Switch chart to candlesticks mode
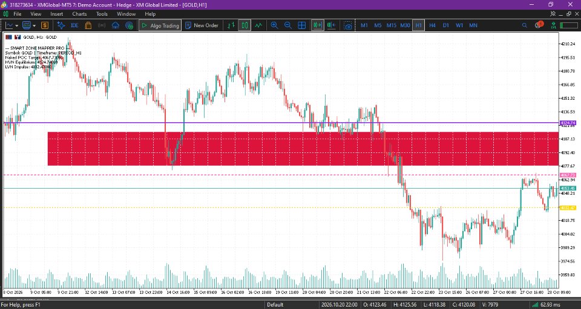The width and height of the screenshot is (581, 309). 245,25
